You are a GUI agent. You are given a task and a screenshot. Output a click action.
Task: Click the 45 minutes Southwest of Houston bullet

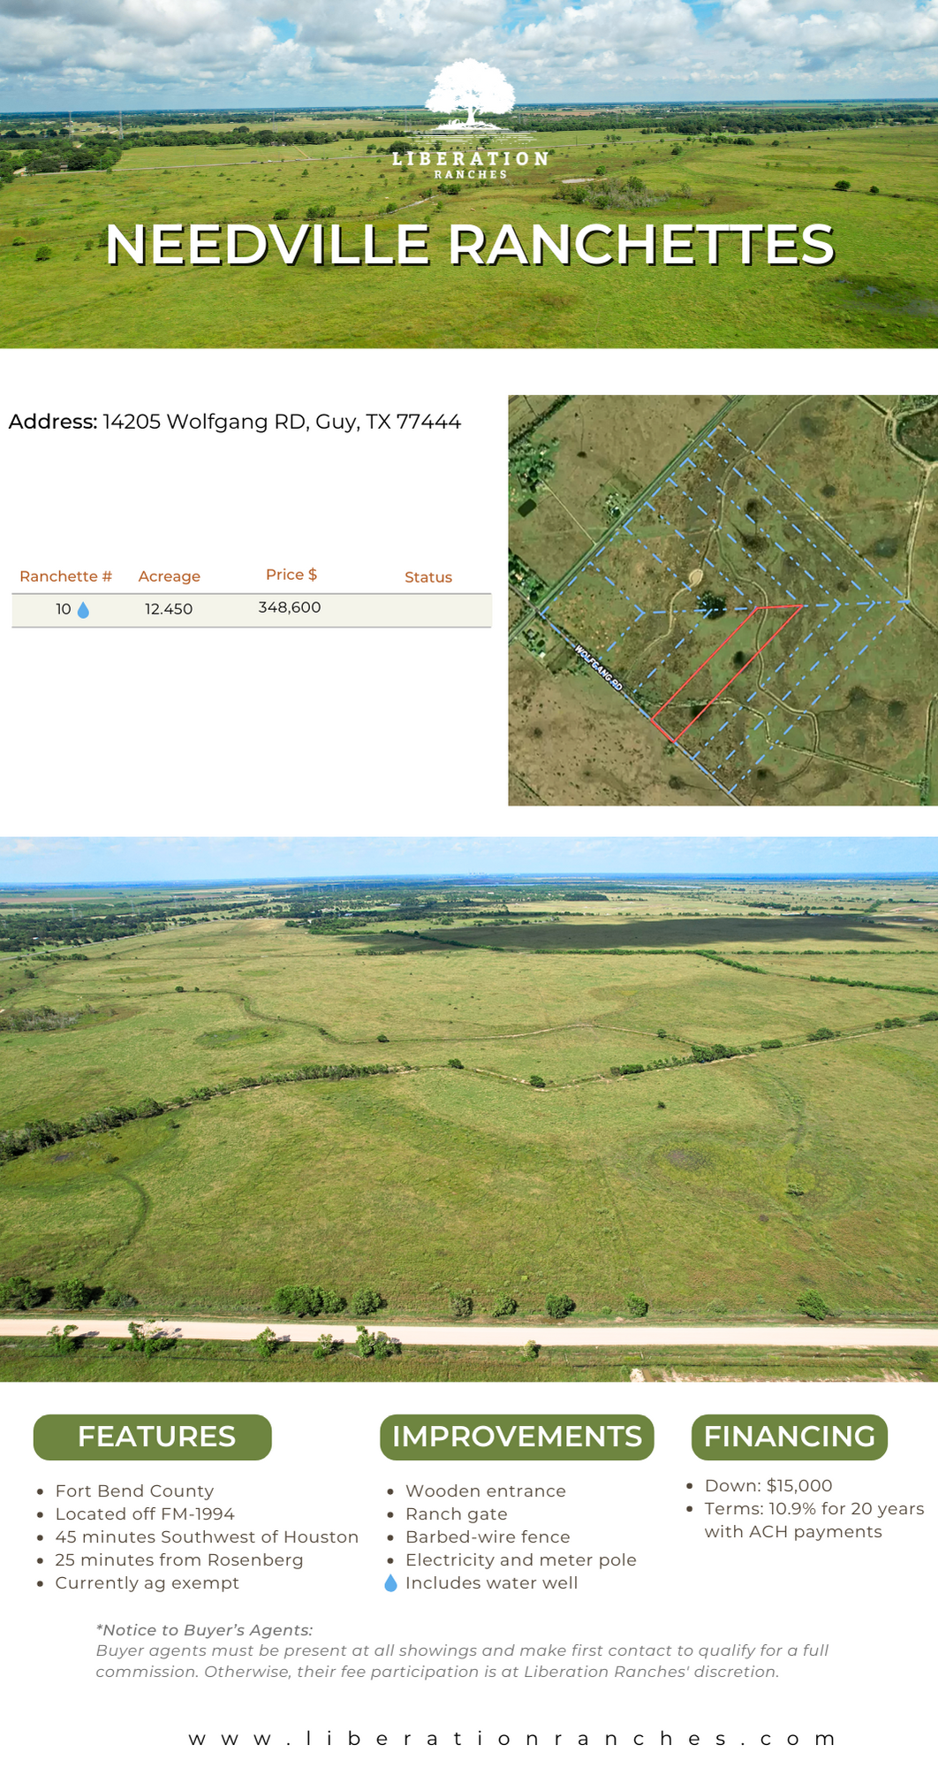point(207,1537)
